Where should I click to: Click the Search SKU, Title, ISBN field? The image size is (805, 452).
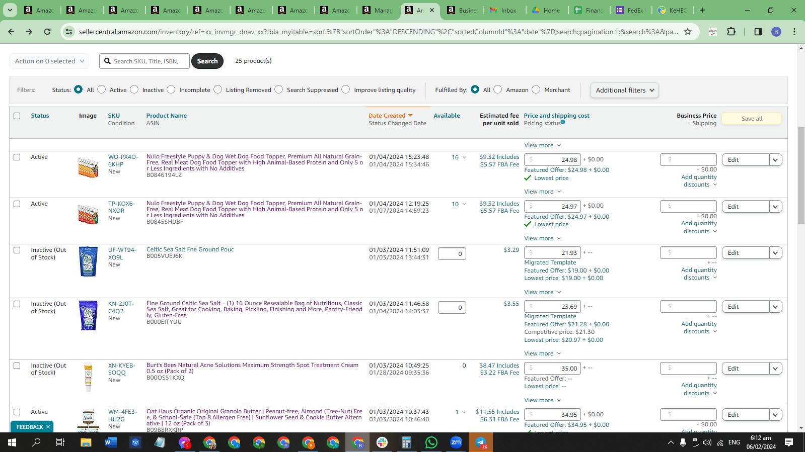(144, 61)
